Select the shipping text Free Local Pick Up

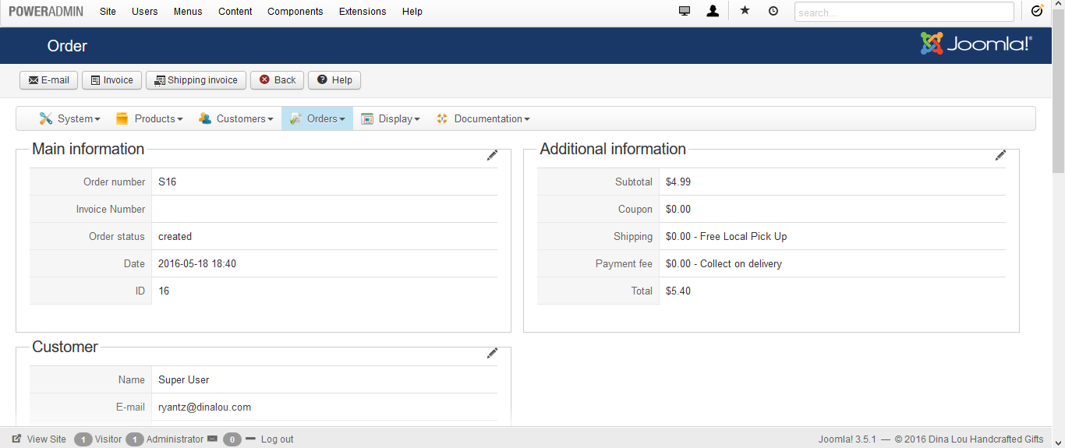744,236
